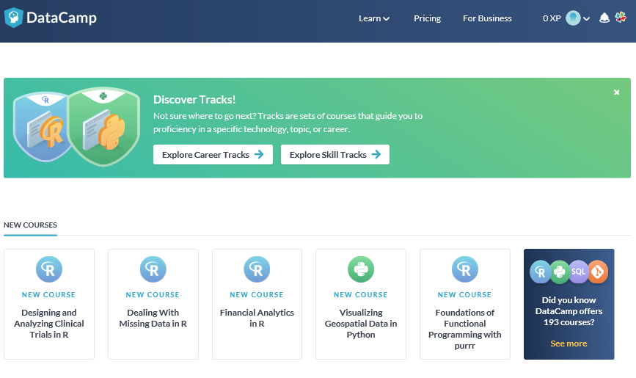Open the user avatar profile icon

click(573, 18)
